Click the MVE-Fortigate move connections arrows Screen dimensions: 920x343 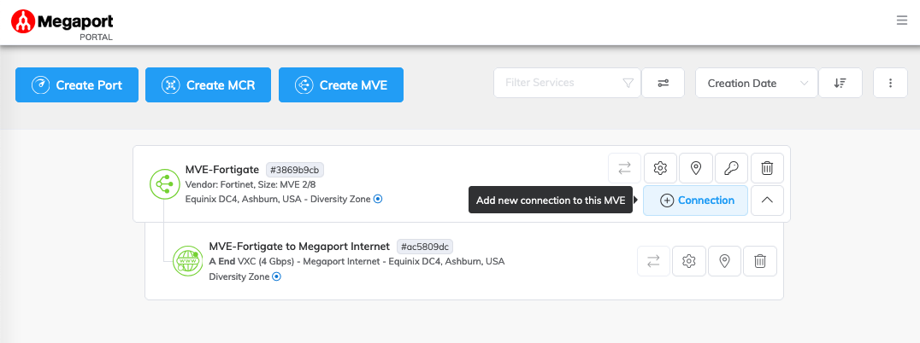tap(625, 169)
